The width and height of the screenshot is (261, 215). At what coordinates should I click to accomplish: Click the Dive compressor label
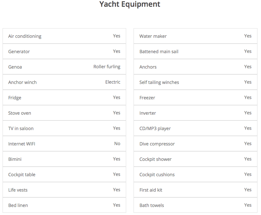[x=157, y=144]
